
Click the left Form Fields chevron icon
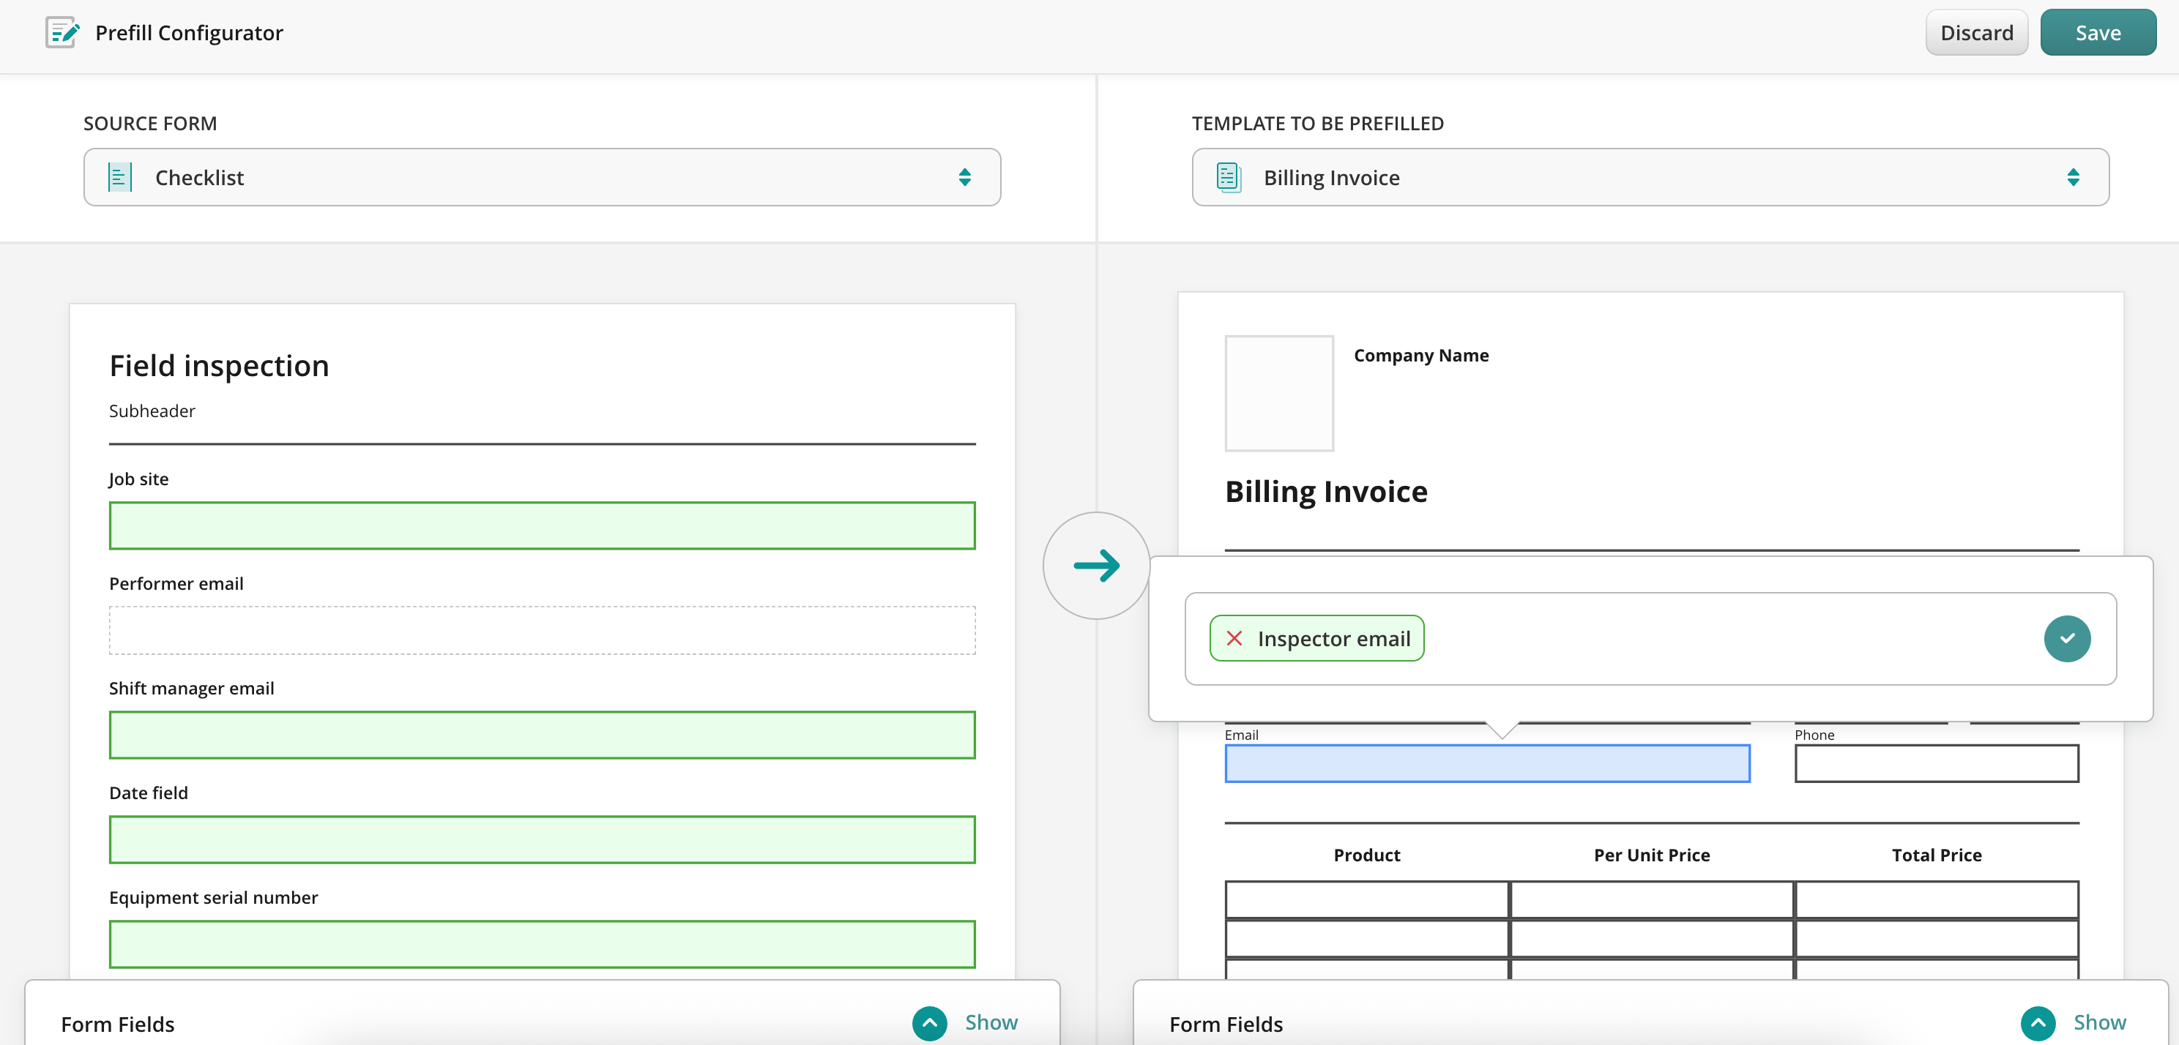(928, 1023)
